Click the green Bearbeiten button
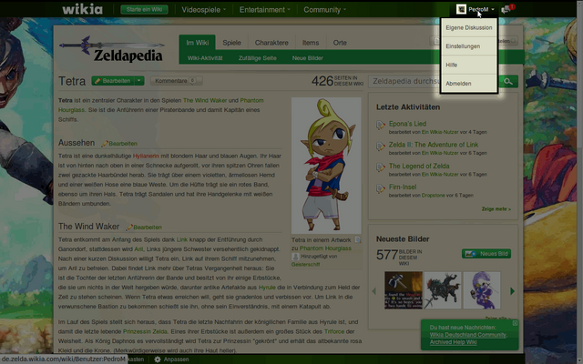Image resolution: width=583 pixels, height=364 pixels. pyautogui.click(x=113, y=81)
